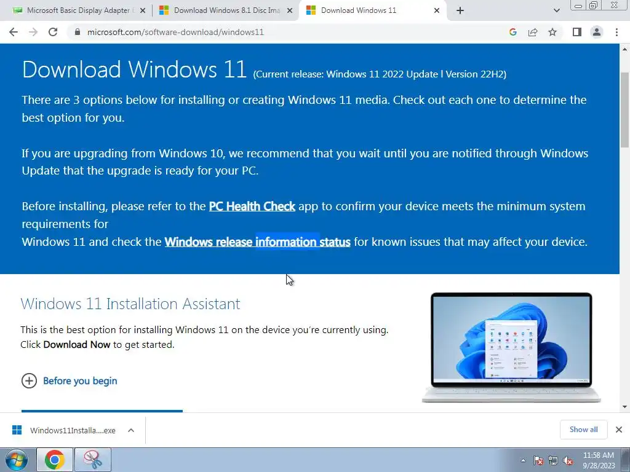630x472 pixels.
Task: Switch to Download Windows 8.1 Disc Image tab
Action: 226,10
